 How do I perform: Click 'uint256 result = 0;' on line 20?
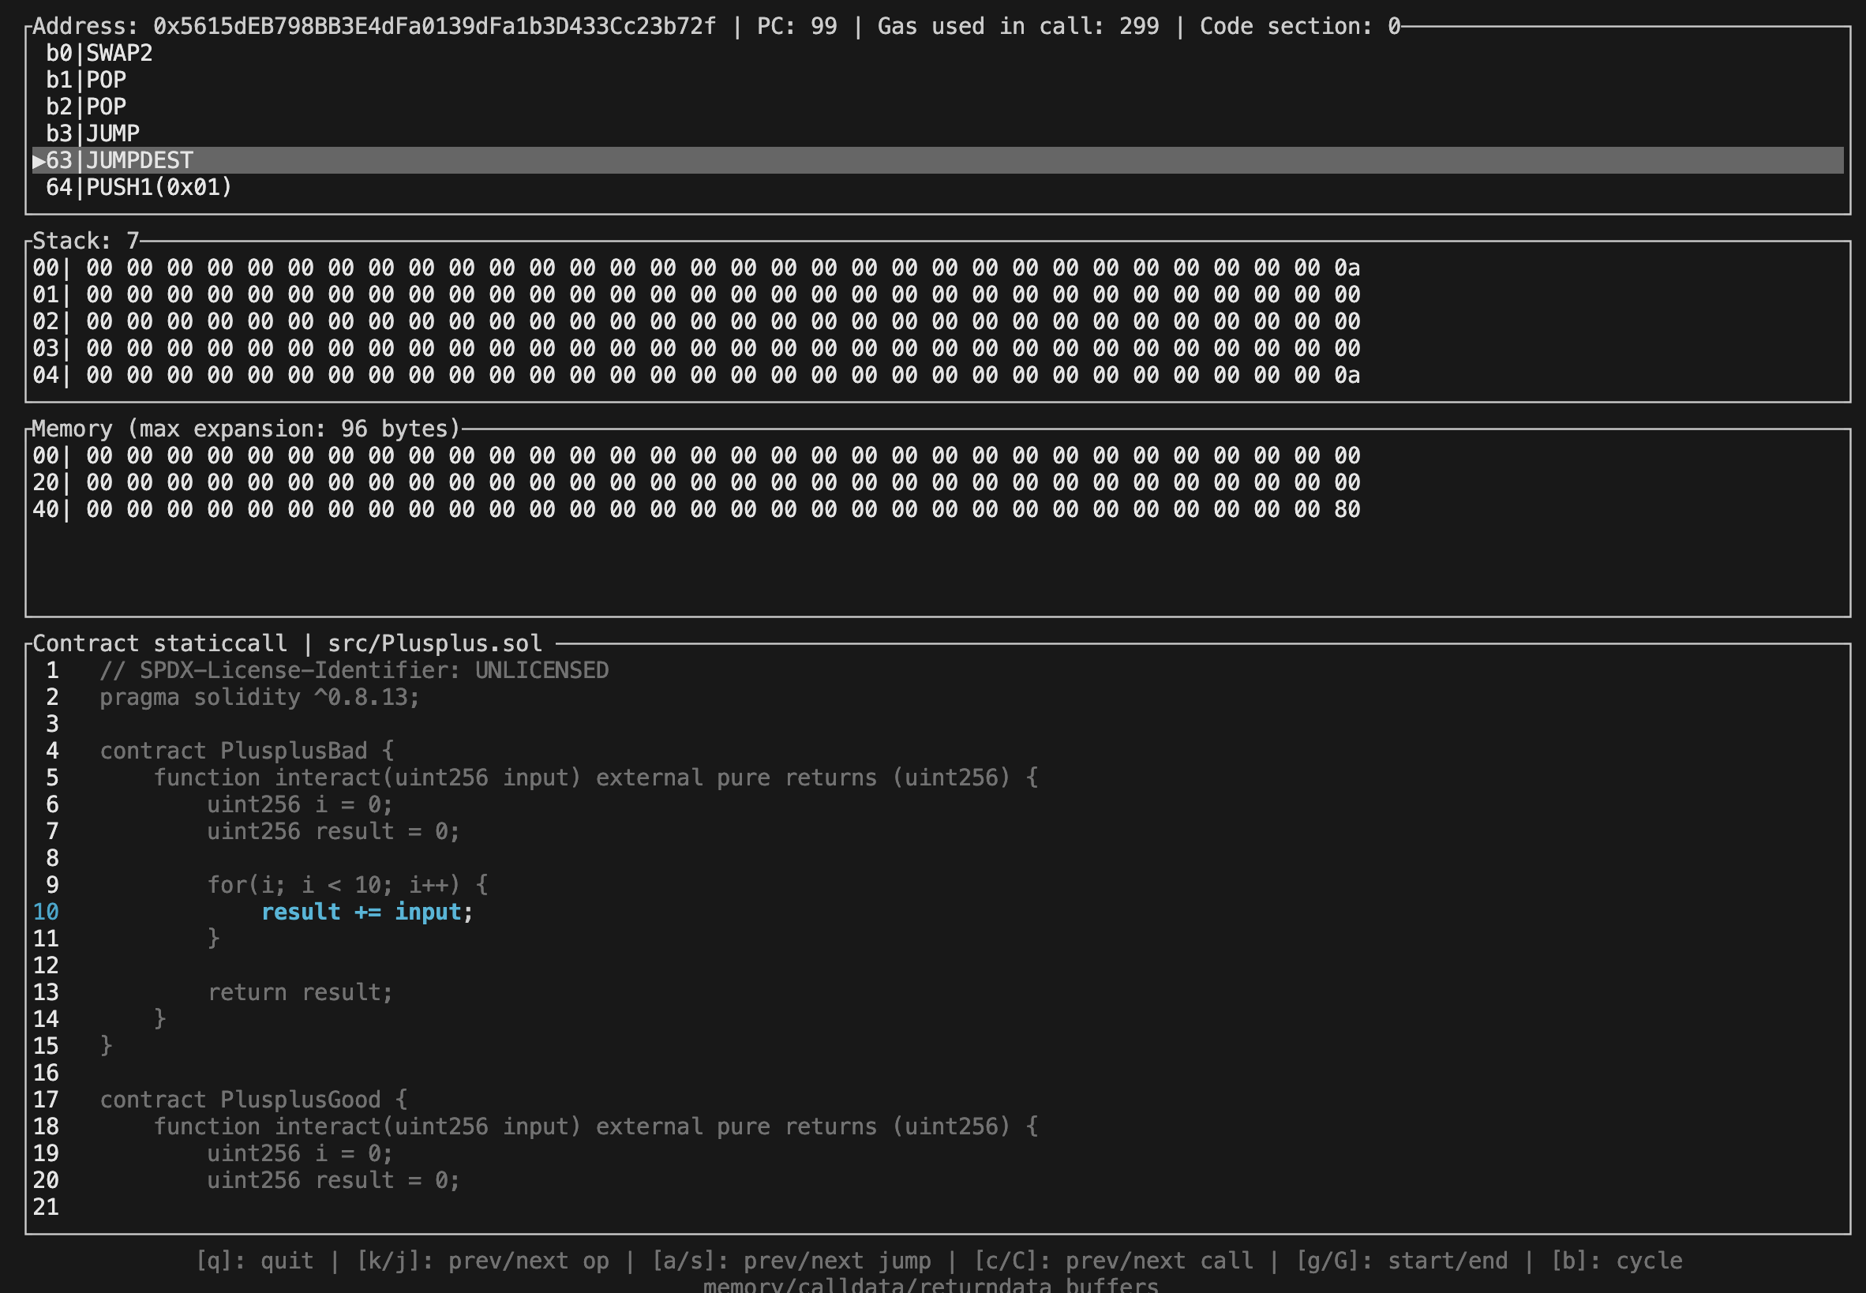(x=334, y=1180)
